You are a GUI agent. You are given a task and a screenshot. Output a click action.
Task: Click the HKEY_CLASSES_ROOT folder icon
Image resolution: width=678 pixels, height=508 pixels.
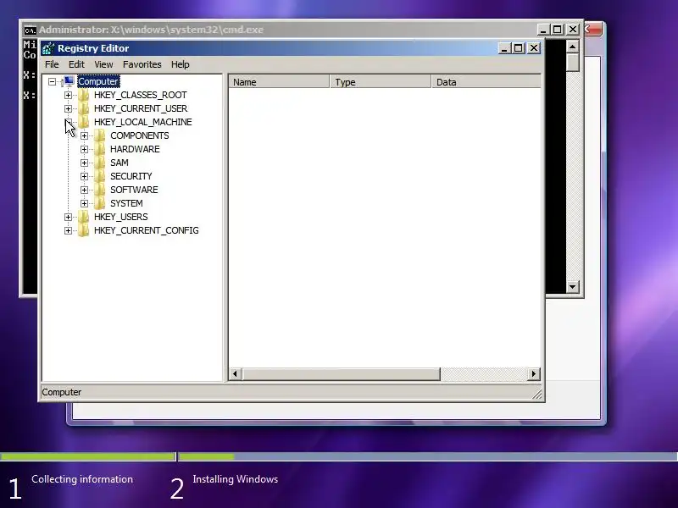(x=83, y=95)
